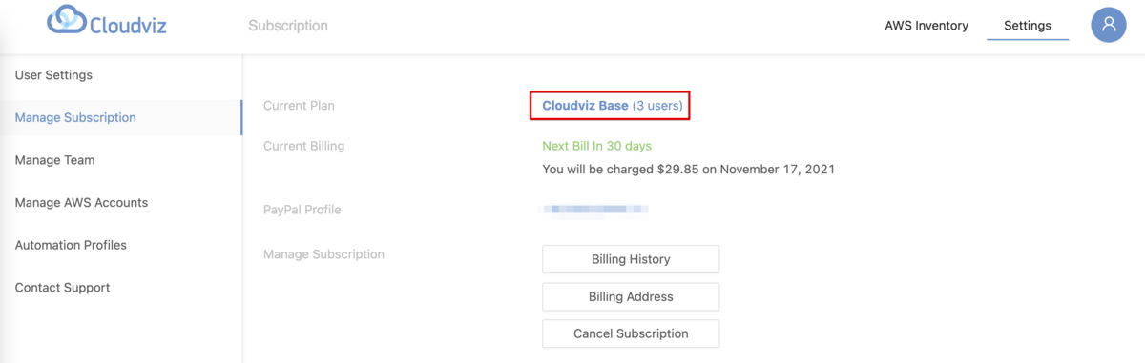Go to AWS Inventory tab
The width and height of the screenshot is (1145, 363).
tap(926, 26)
